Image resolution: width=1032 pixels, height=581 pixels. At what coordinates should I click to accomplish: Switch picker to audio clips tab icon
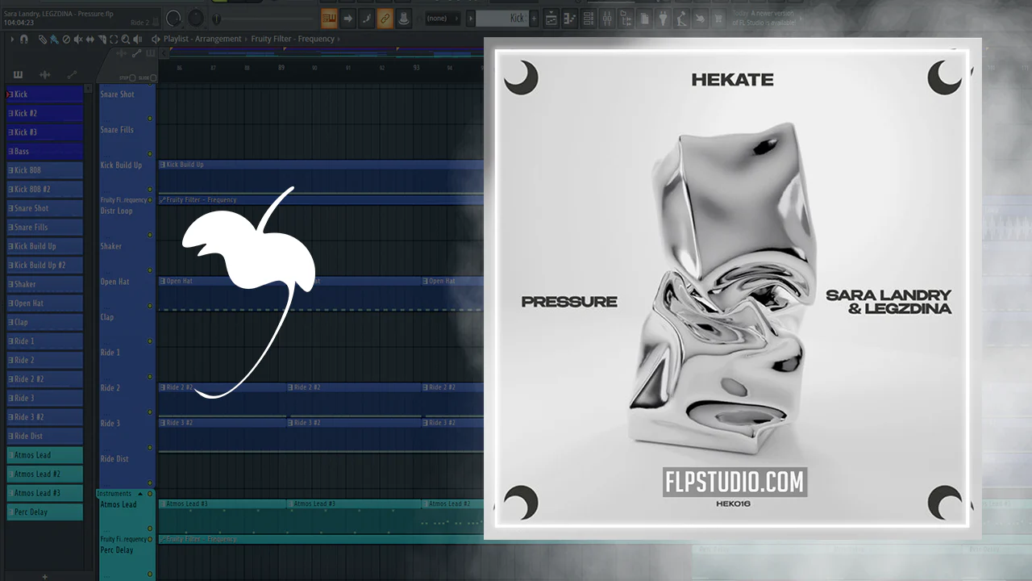tap(45, 75)
